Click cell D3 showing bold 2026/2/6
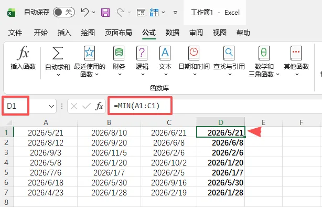 221,152
